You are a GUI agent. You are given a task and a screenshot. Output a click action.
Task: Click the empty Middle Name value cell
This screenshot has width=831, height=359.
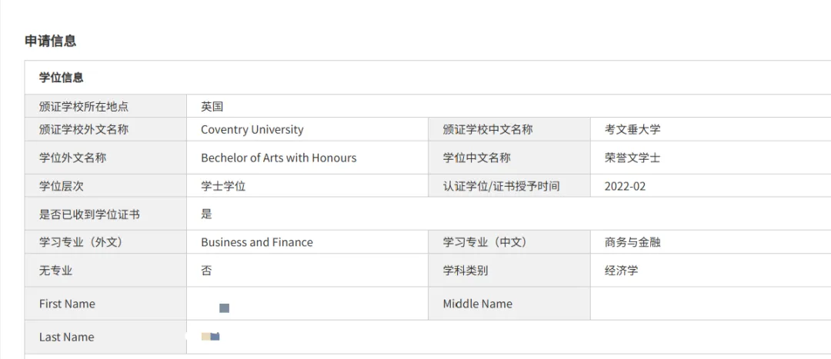coord(710,304)
